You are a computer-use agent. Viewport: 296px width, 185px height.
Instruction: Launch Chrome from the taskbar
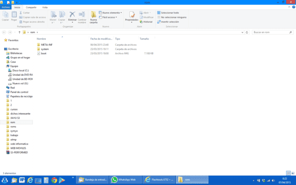[x=54, y=180]
